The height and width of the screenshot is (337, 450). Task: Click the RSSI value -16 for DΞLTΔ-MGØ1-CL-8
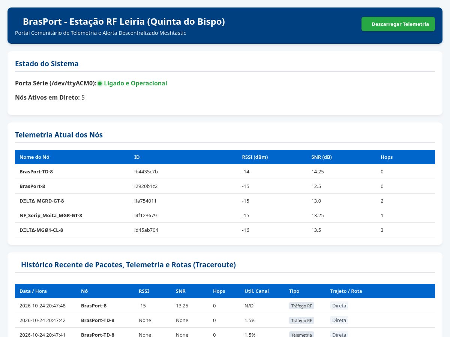pyautogui.click(x=246, y=230)
